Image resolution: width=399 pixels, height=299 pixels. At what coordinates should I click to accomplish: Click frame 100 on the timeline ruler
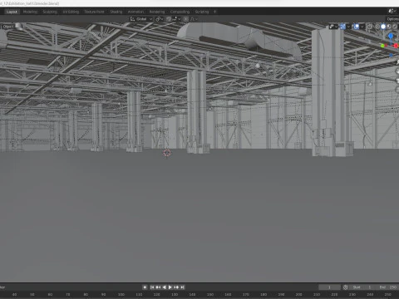pyautogui.click(x=121, y=294)
